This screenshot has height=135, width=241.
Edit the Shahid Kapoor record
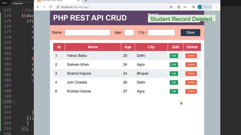pyautogui.click(x=174, y=73)
